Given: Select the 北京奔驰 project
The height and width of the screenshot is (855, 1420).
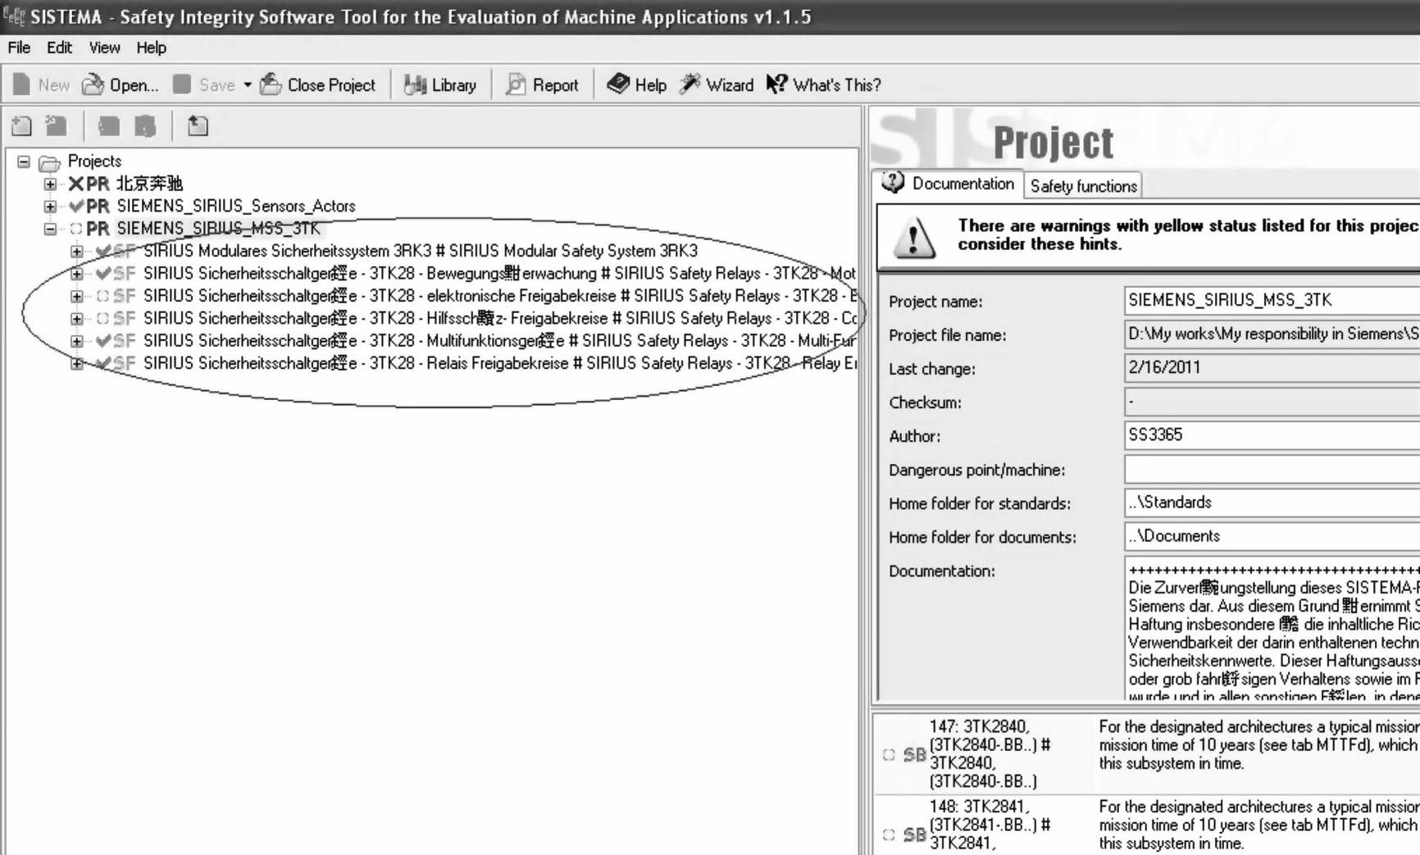Looking at the screenshot, I should [149, 184].
